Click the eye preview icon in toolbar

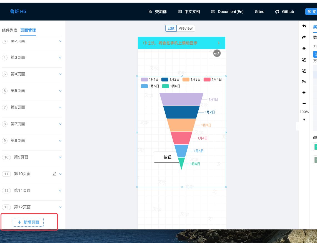tap(304, 48)
